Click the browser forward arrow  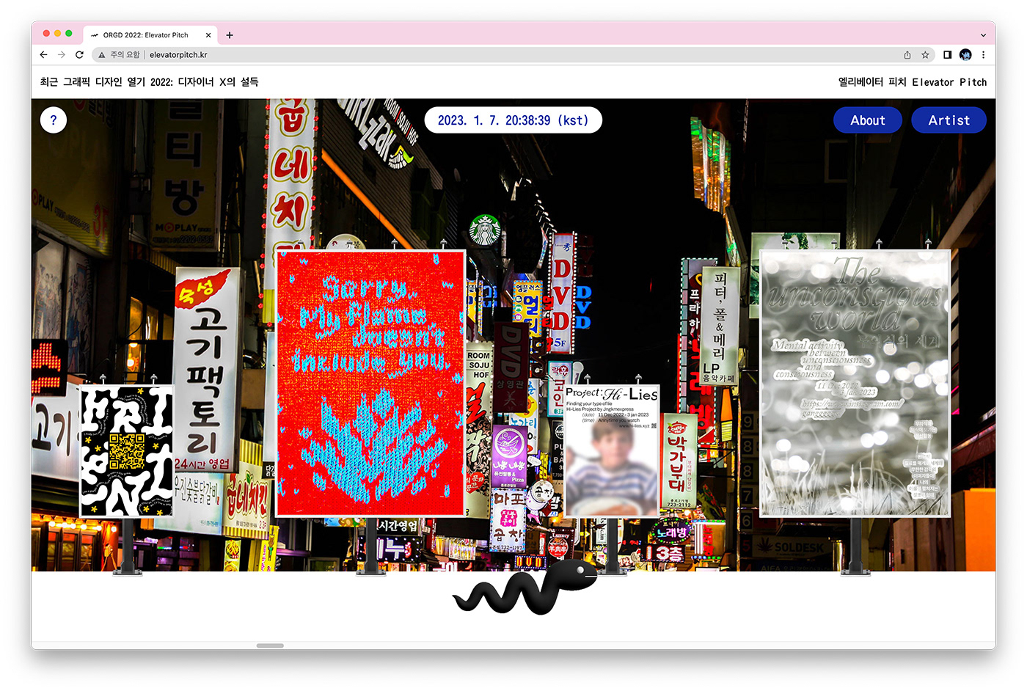coord(62,55)
